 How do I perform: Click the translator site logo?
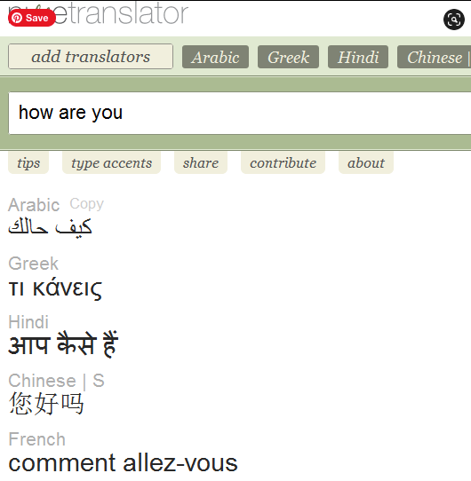coord(98,13)
